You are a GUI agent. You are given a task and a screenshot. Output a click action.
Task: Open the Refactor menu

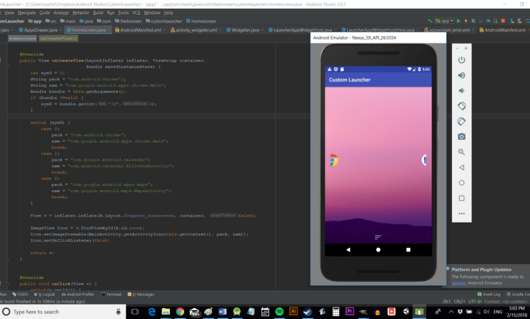click(82, 12)
